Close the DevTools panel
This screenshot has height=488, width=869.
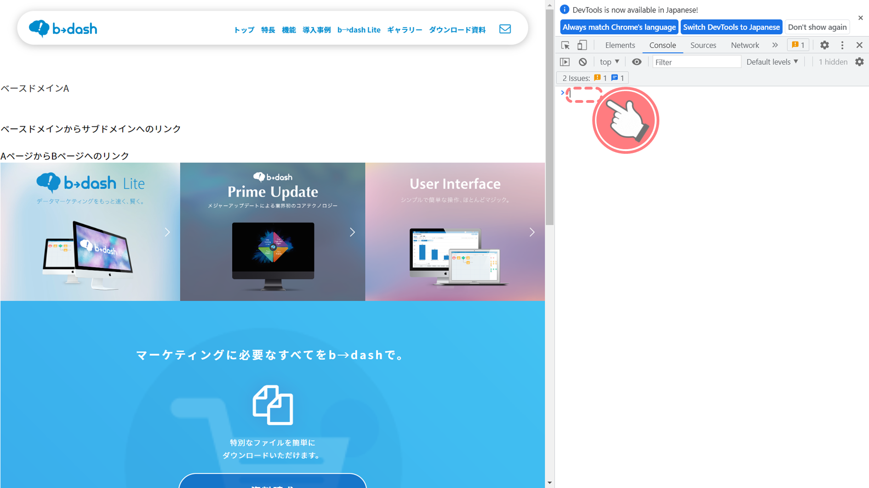[859, 45]
